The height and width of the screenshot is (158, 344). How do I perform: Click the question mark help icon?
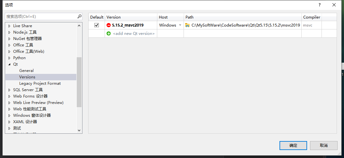[320, 5]
